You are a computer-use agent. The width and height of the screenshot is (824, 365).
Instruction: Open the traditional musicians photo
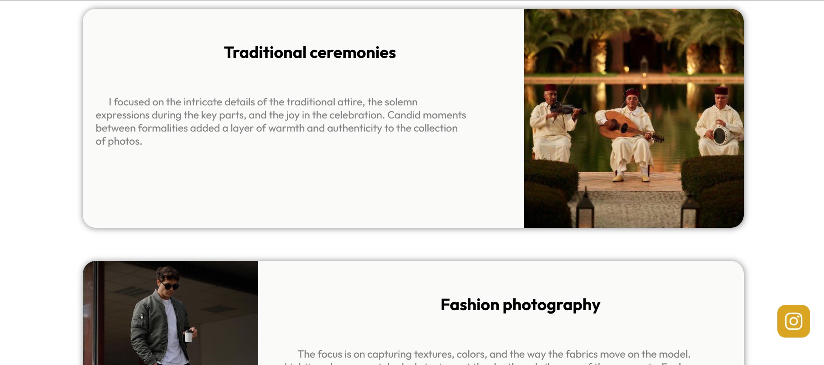coord(634,118)
